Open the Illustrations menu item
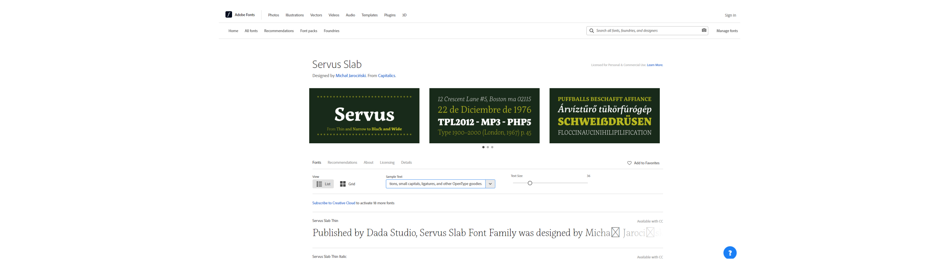 294,15
